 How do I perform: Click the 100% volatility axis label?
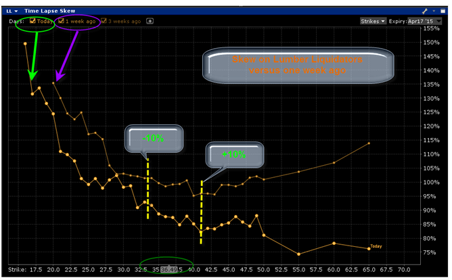pos(431,183)
